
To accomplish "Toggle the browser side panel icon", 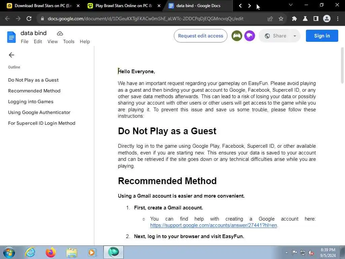I will (316, 19).
